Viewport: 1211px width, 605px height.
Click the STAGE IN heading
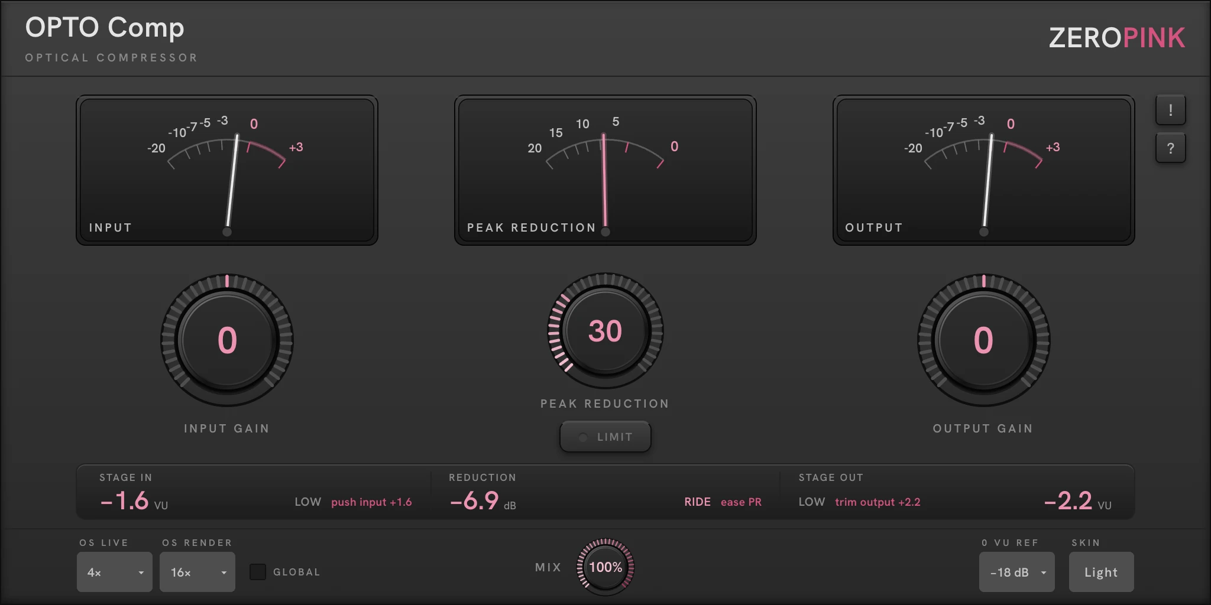pyautogui.click(x=126, y=477)
